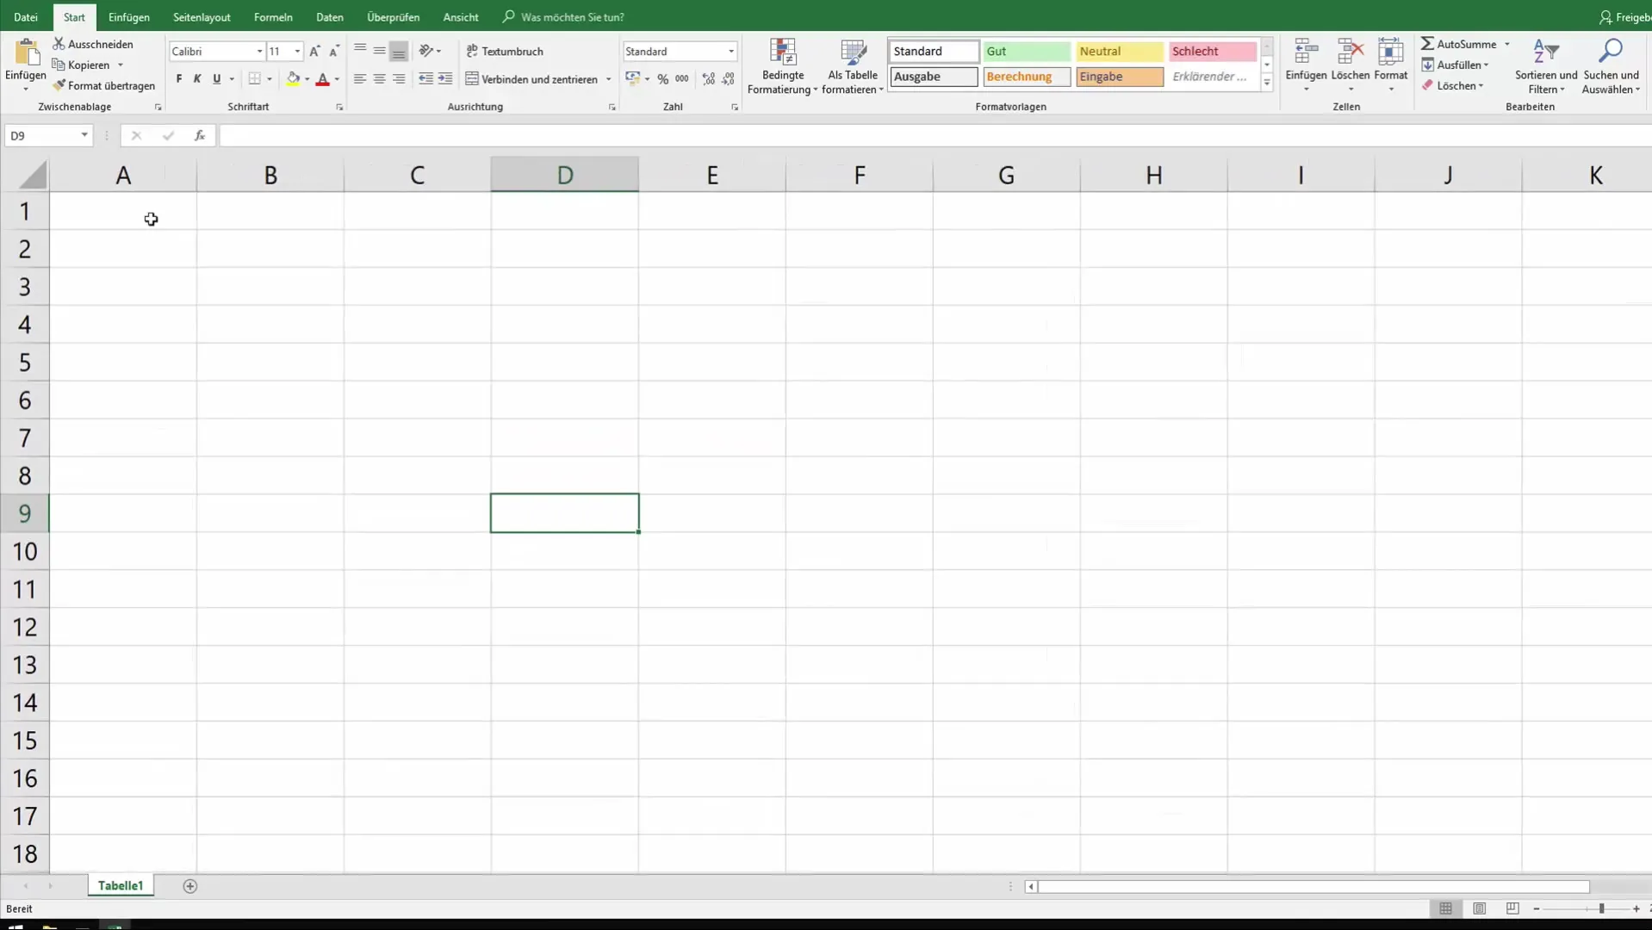This screenshot has height=930, width=1652.
Task: Switch to the Formeln tab
Action: (273, 17)
